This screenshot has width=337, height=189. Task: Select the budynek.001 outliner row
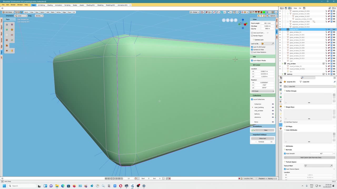[307, 29]
